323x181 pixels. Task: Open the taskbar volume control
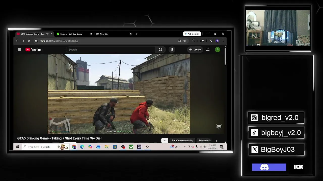tap(205, 147)
